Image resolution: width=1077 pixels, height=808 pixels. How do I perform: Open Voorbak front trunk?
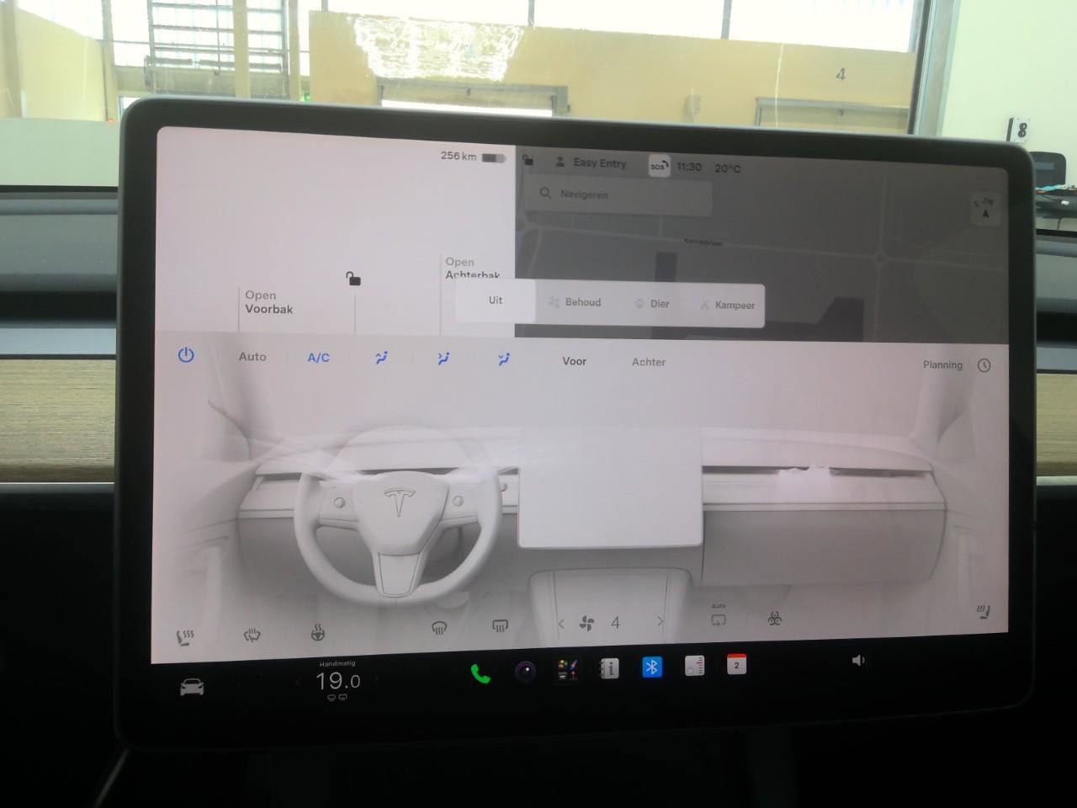(268, 302)
